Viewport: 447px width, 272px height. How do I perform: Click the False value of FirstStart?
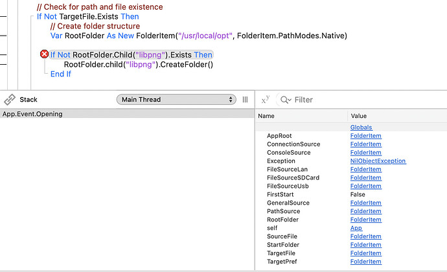[x=358, y=194]
